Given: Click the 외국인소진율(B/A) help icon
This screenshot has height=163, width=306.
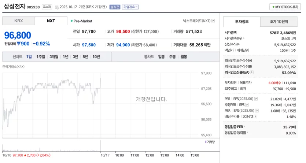Looking at the screenshot, I should click(x=252, y=72).
